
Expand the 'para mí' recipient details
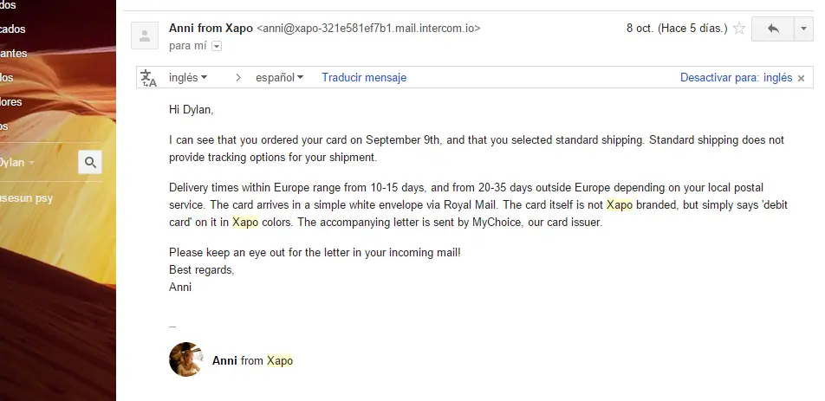[x=217, y=46]
